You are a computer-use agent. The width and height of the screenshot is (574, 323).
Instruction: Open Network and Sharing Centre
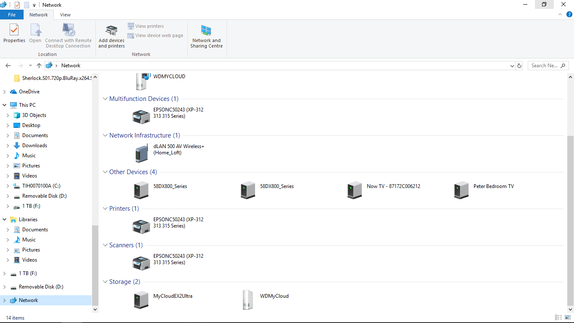[x=206, y=36]
